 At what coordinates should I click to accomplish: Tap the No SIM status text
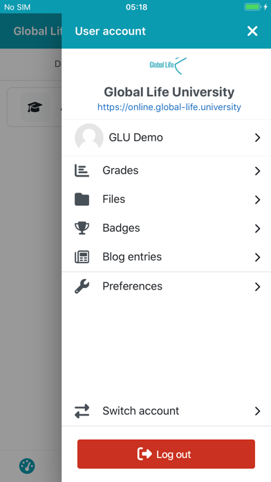[x=17, y=7]
